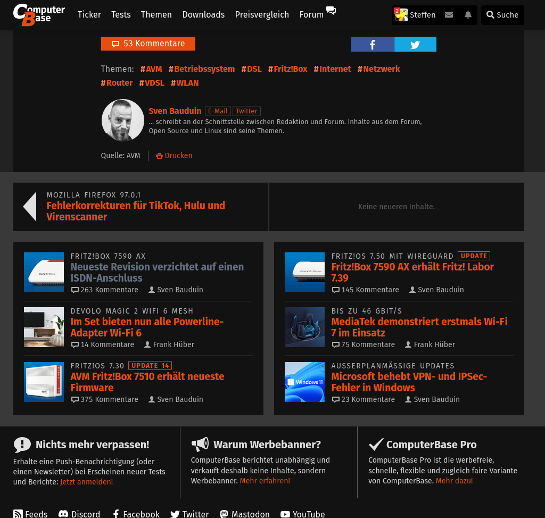545x518 pixels.
Task: Open the 145 Kommentare link
Action: pyautogui.click(x=365, y=290)
